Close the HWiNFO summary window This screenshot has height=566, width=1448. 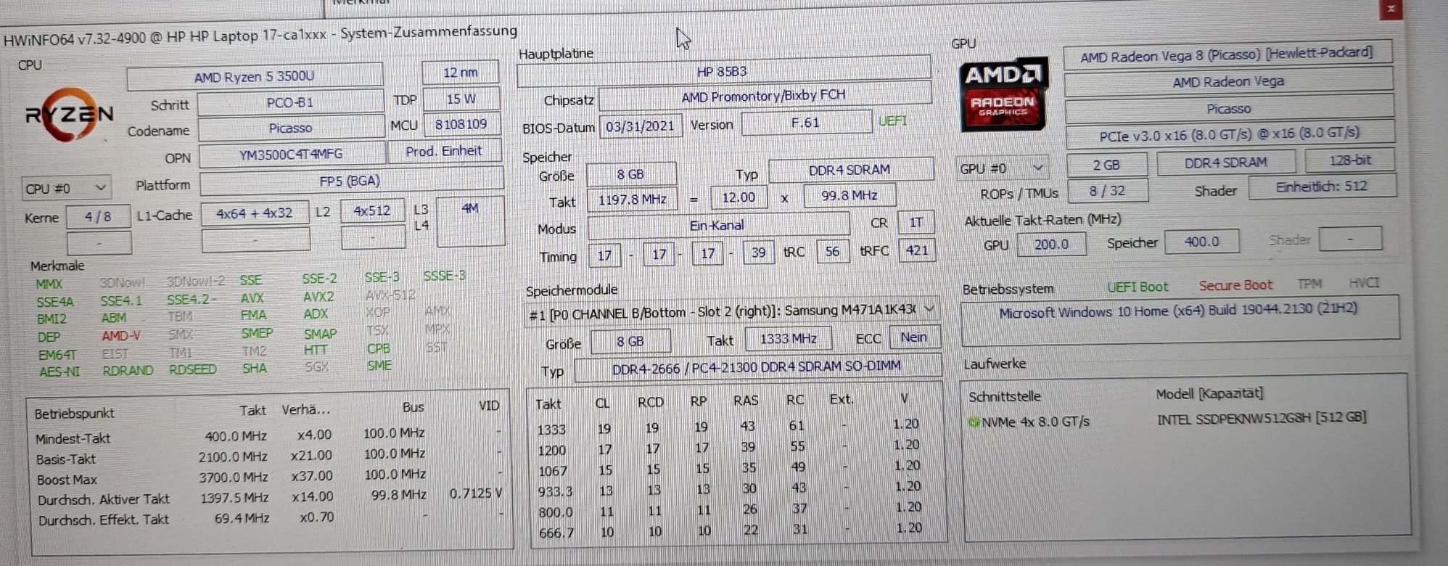point(1391,9)
